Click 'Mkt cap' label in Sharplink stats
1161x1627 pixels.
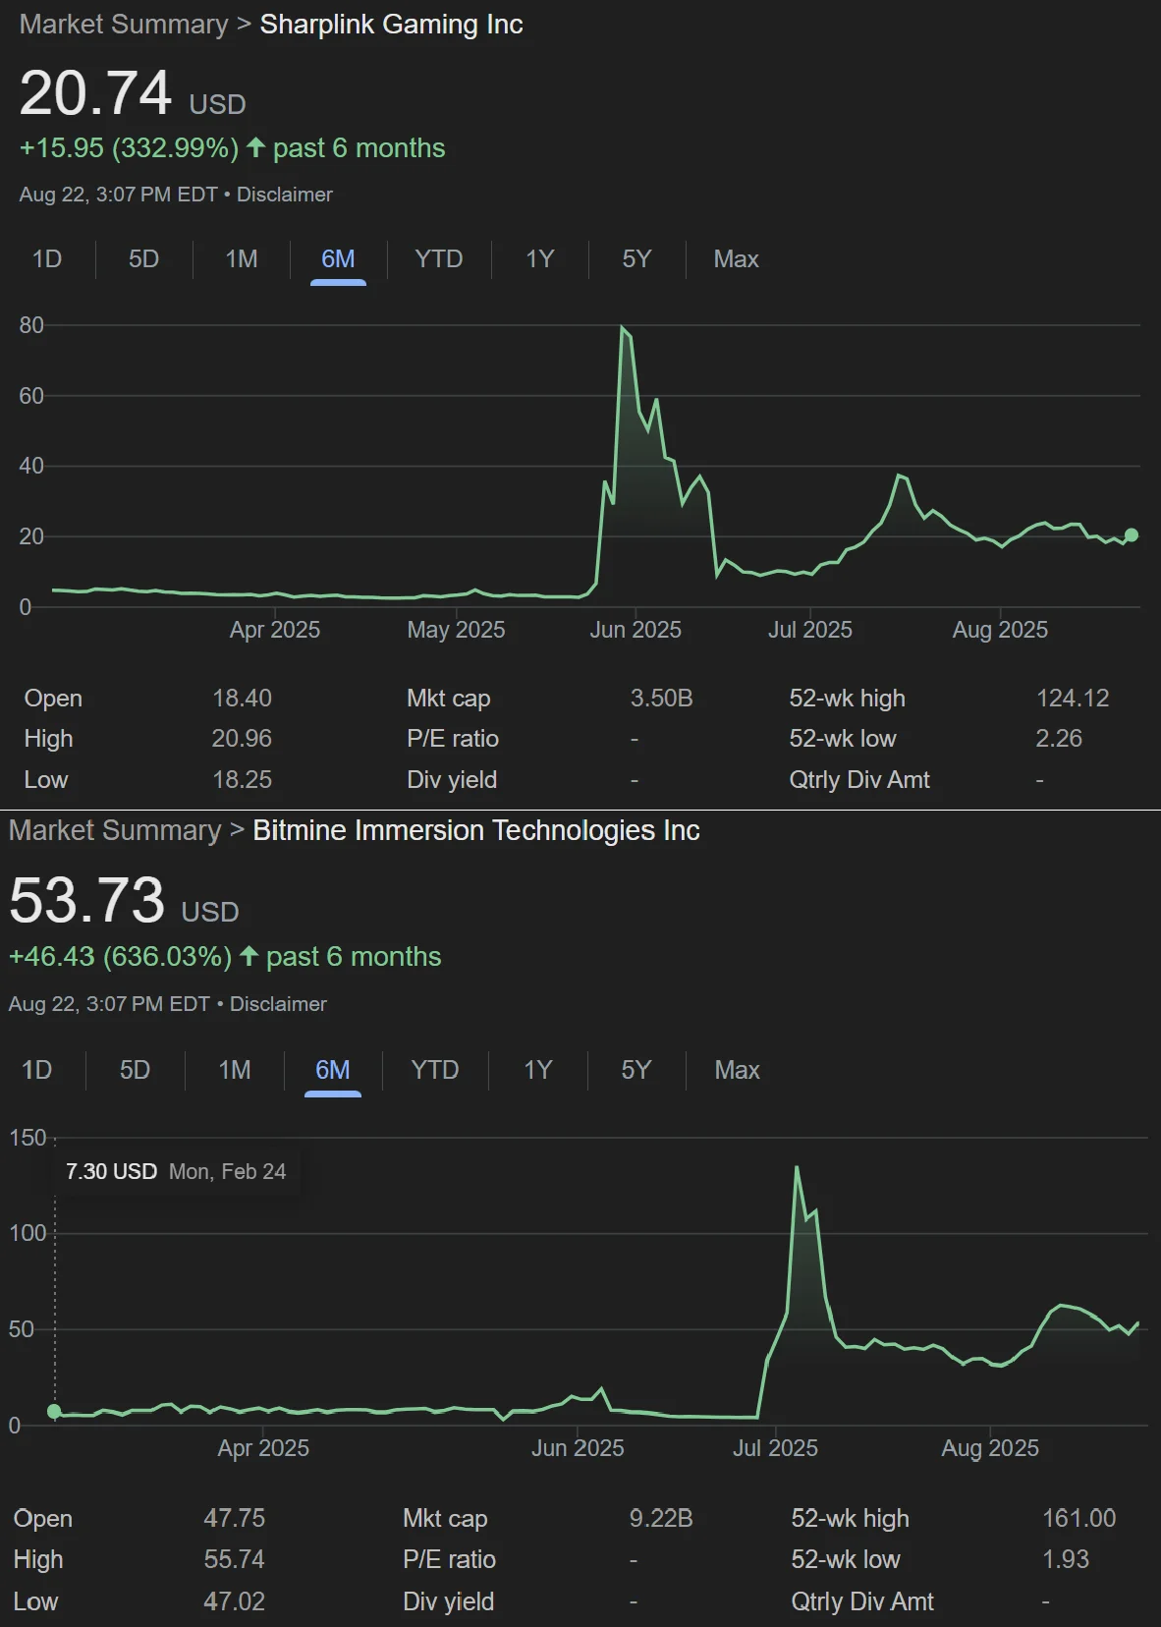click(449, 699)
